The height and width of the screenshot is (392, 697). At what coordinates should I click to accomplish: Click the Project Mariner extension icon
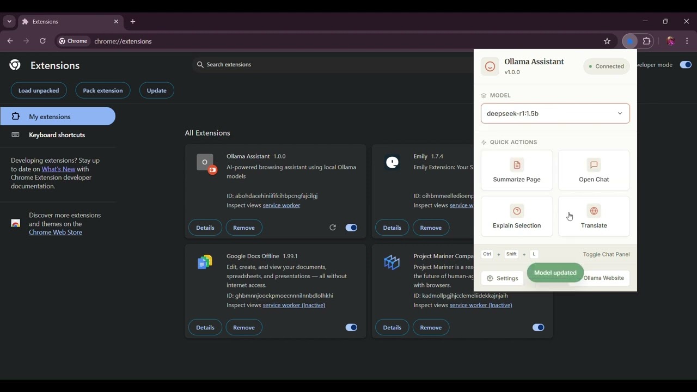392,262
